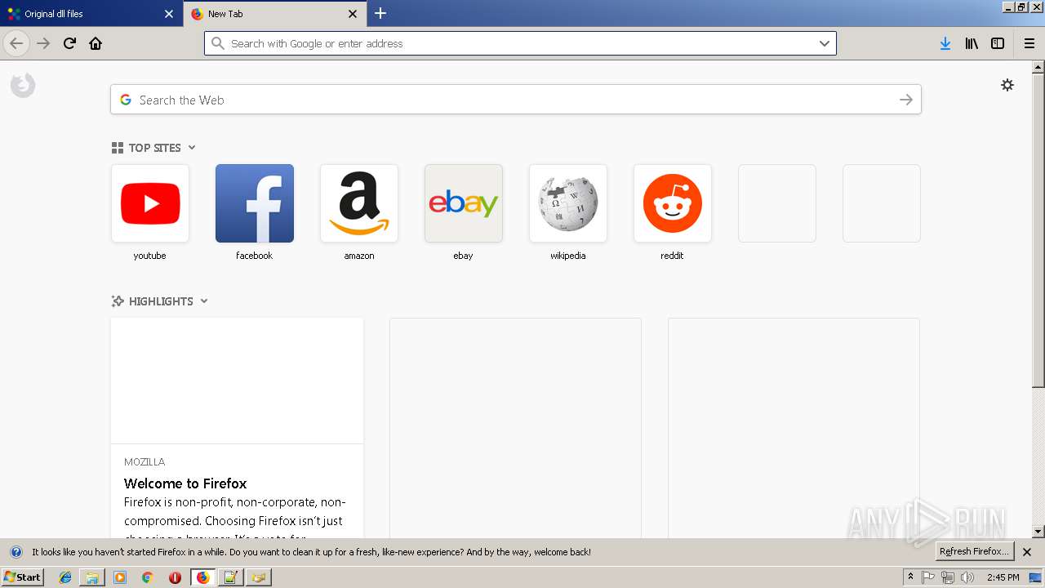Dismiss the refresh notification bar

1027,552
